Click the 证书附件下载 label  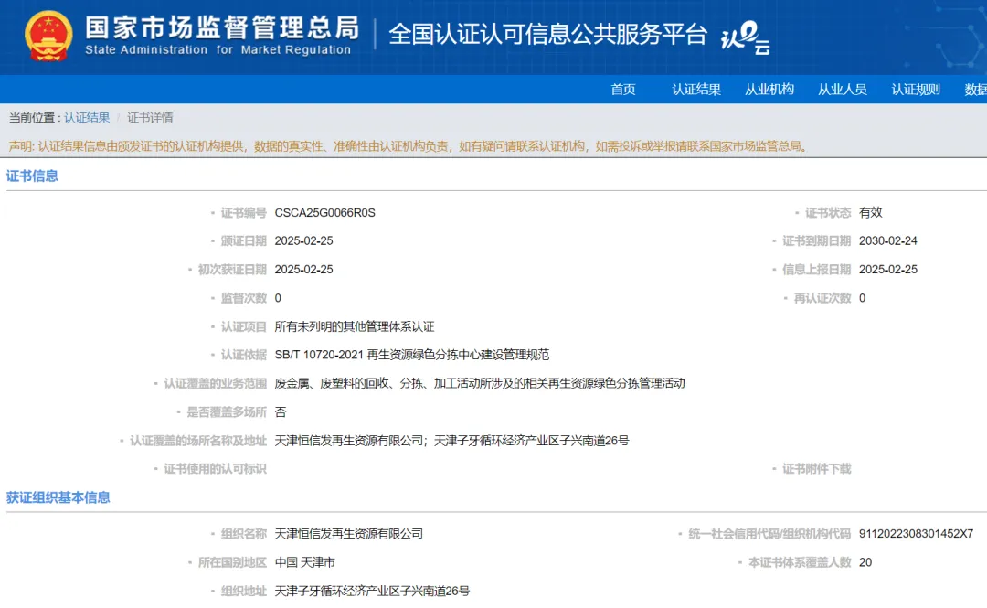(x=816, y=469)
